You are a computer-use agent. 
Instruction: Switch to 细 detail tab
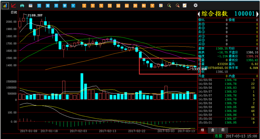pos(202,130)
